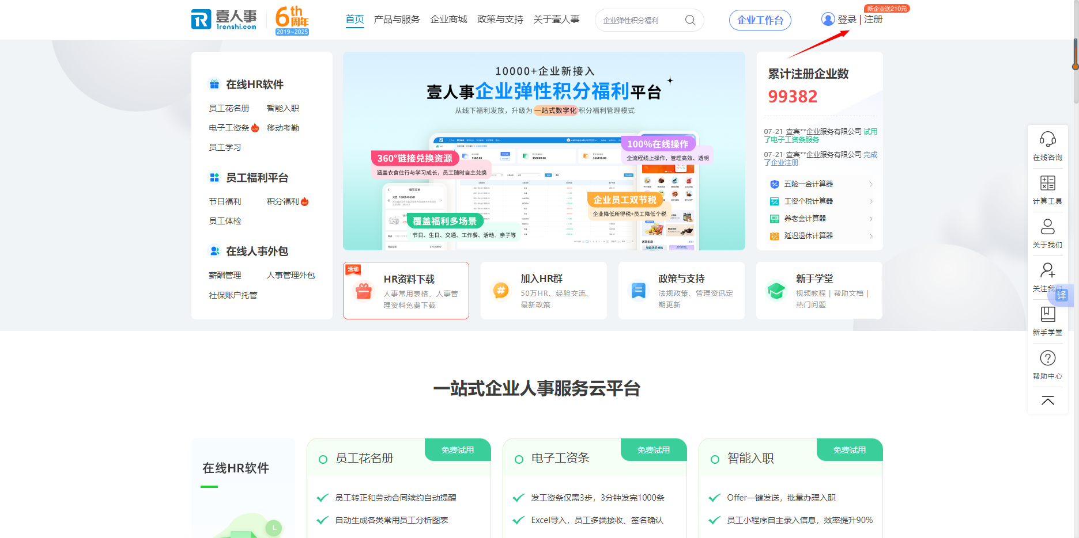Click the 6th anniversary badge

pyautogui.click(x=292, y=21)
